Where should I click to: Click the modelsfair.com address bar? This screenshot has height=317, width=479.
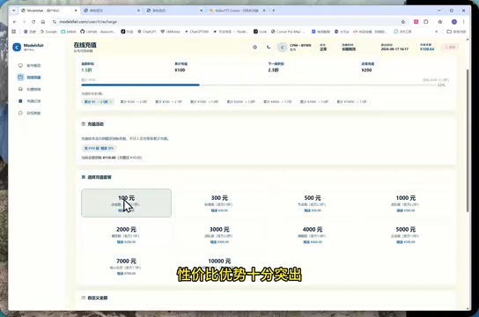(x=226, y=22)
